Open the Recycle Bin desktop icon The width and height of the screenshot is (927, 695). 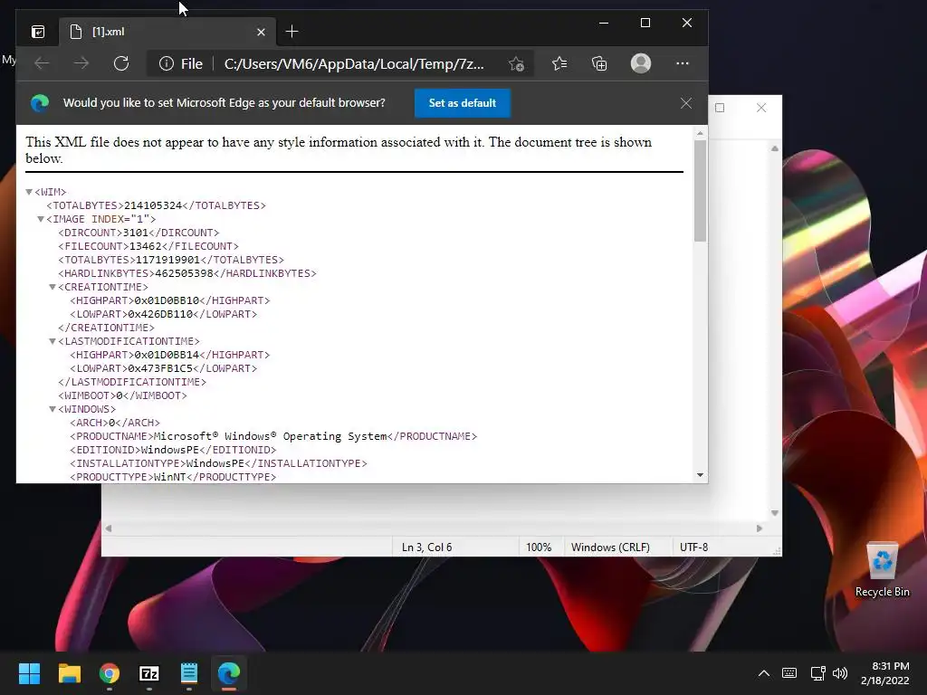click(882, 569)
